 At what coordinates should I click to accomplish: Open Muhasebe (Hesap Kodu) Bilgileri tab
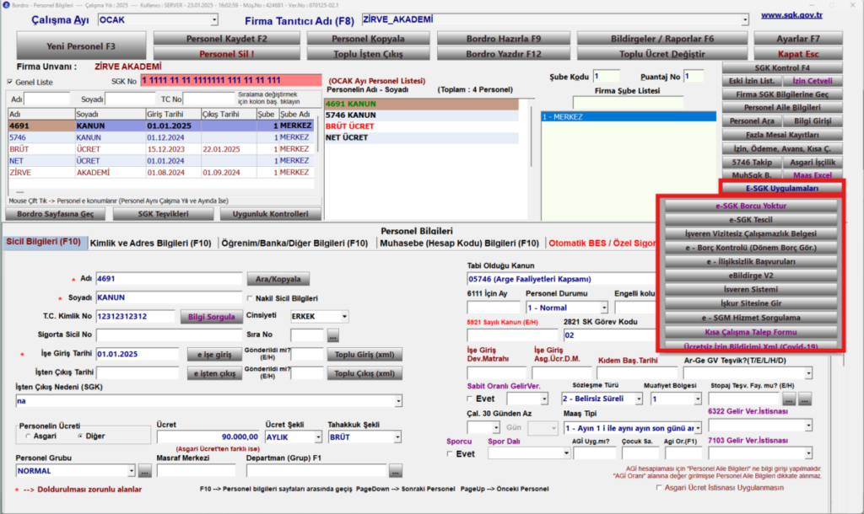click(x=459, y=243)
